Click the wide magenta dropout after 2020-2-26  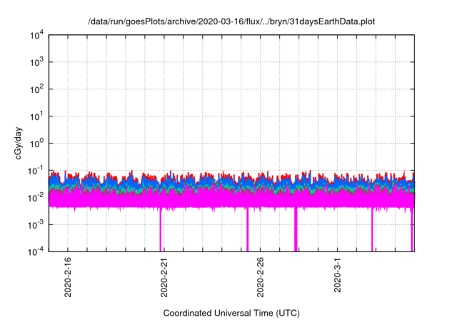click(x=296, y=230)
